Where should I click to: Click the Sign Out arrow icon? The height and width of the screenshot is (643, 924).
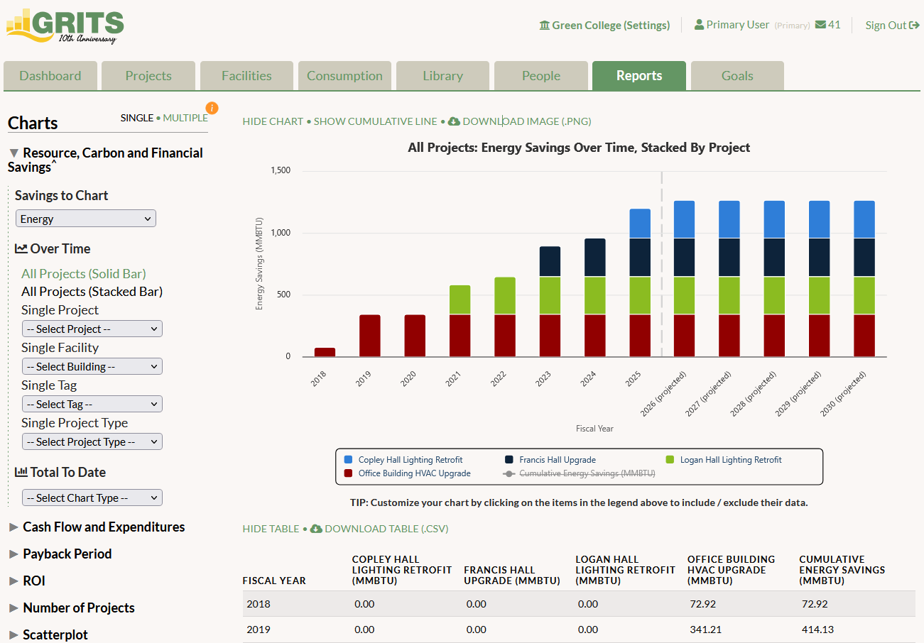coord(914,26)
